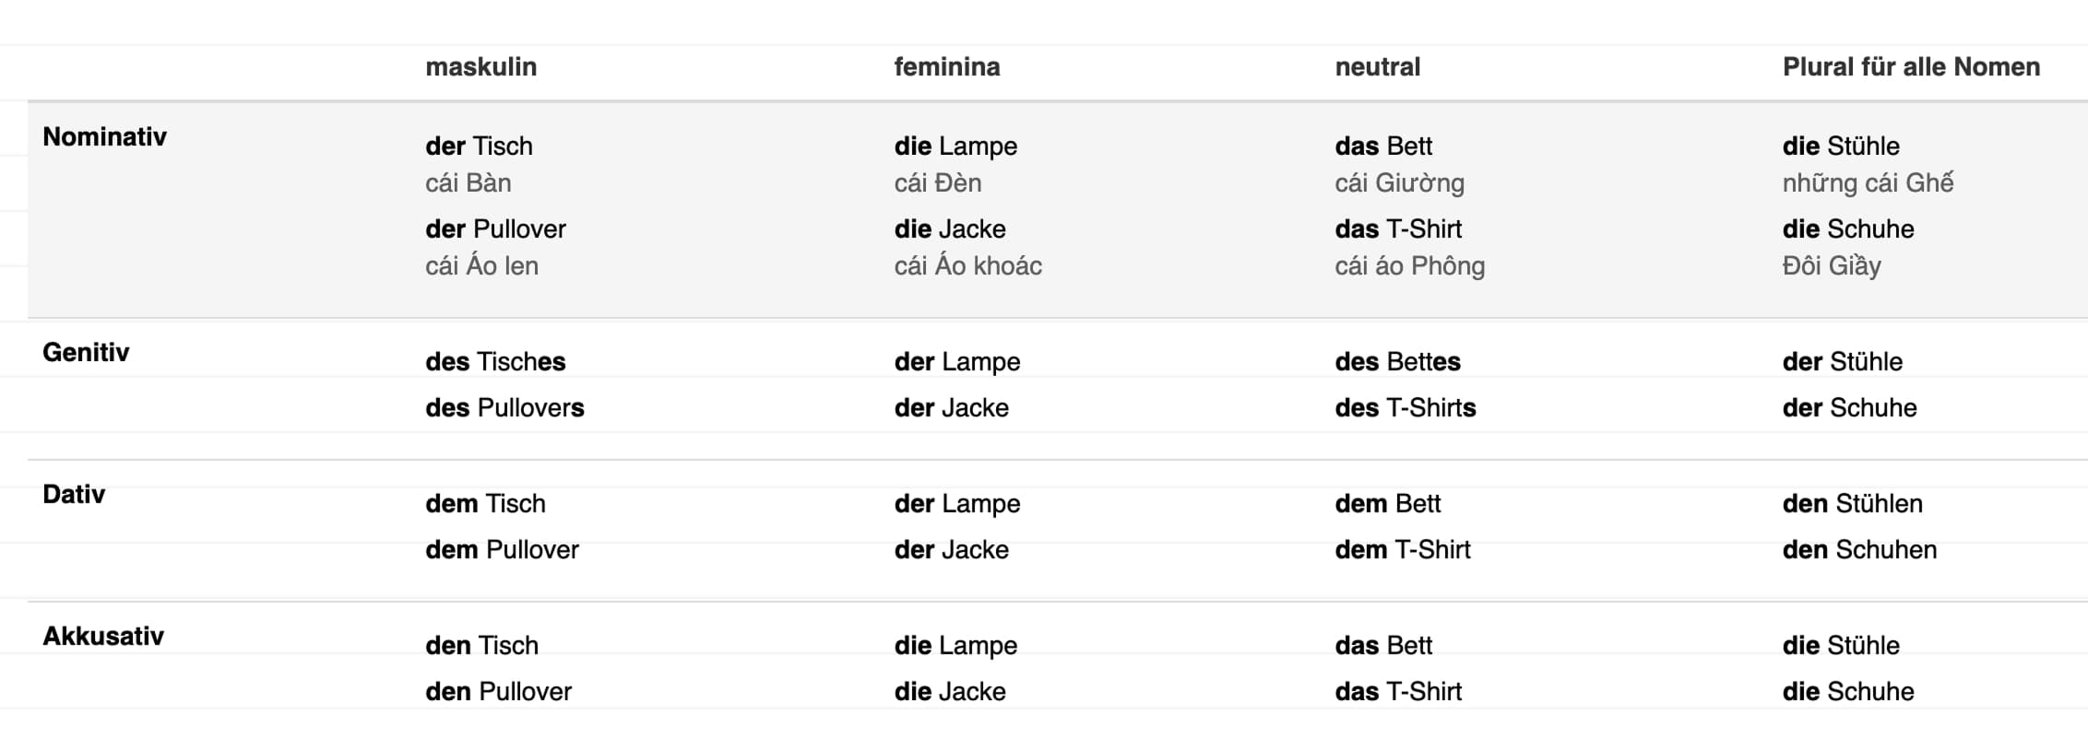The width and height of the screenshot is (2088, 750).
Task: Click the cell 'dem Pullover'
Action: pos(502,550)
